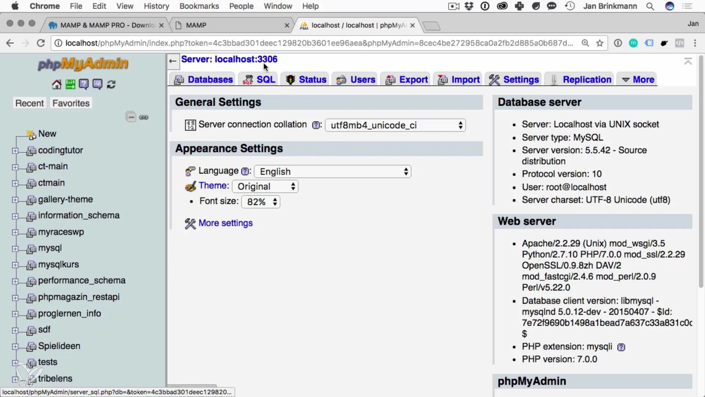
Task: Click the log out icon beside home
Action: [70, 85]
